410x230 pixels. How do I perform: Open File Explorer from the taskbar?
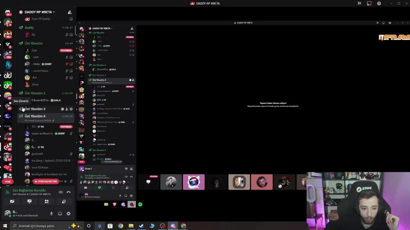131,226
